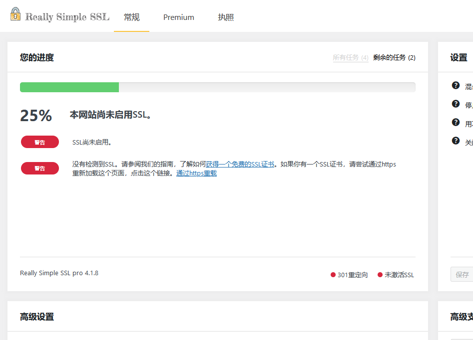Click the red dot next to 未激活SSL

(380, 275)
